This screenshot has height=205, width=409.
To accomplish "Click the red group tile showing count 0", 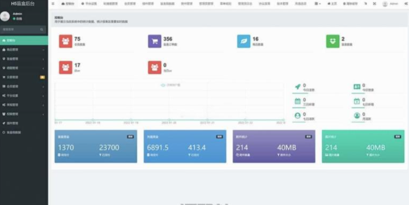I will click(155, 67).
